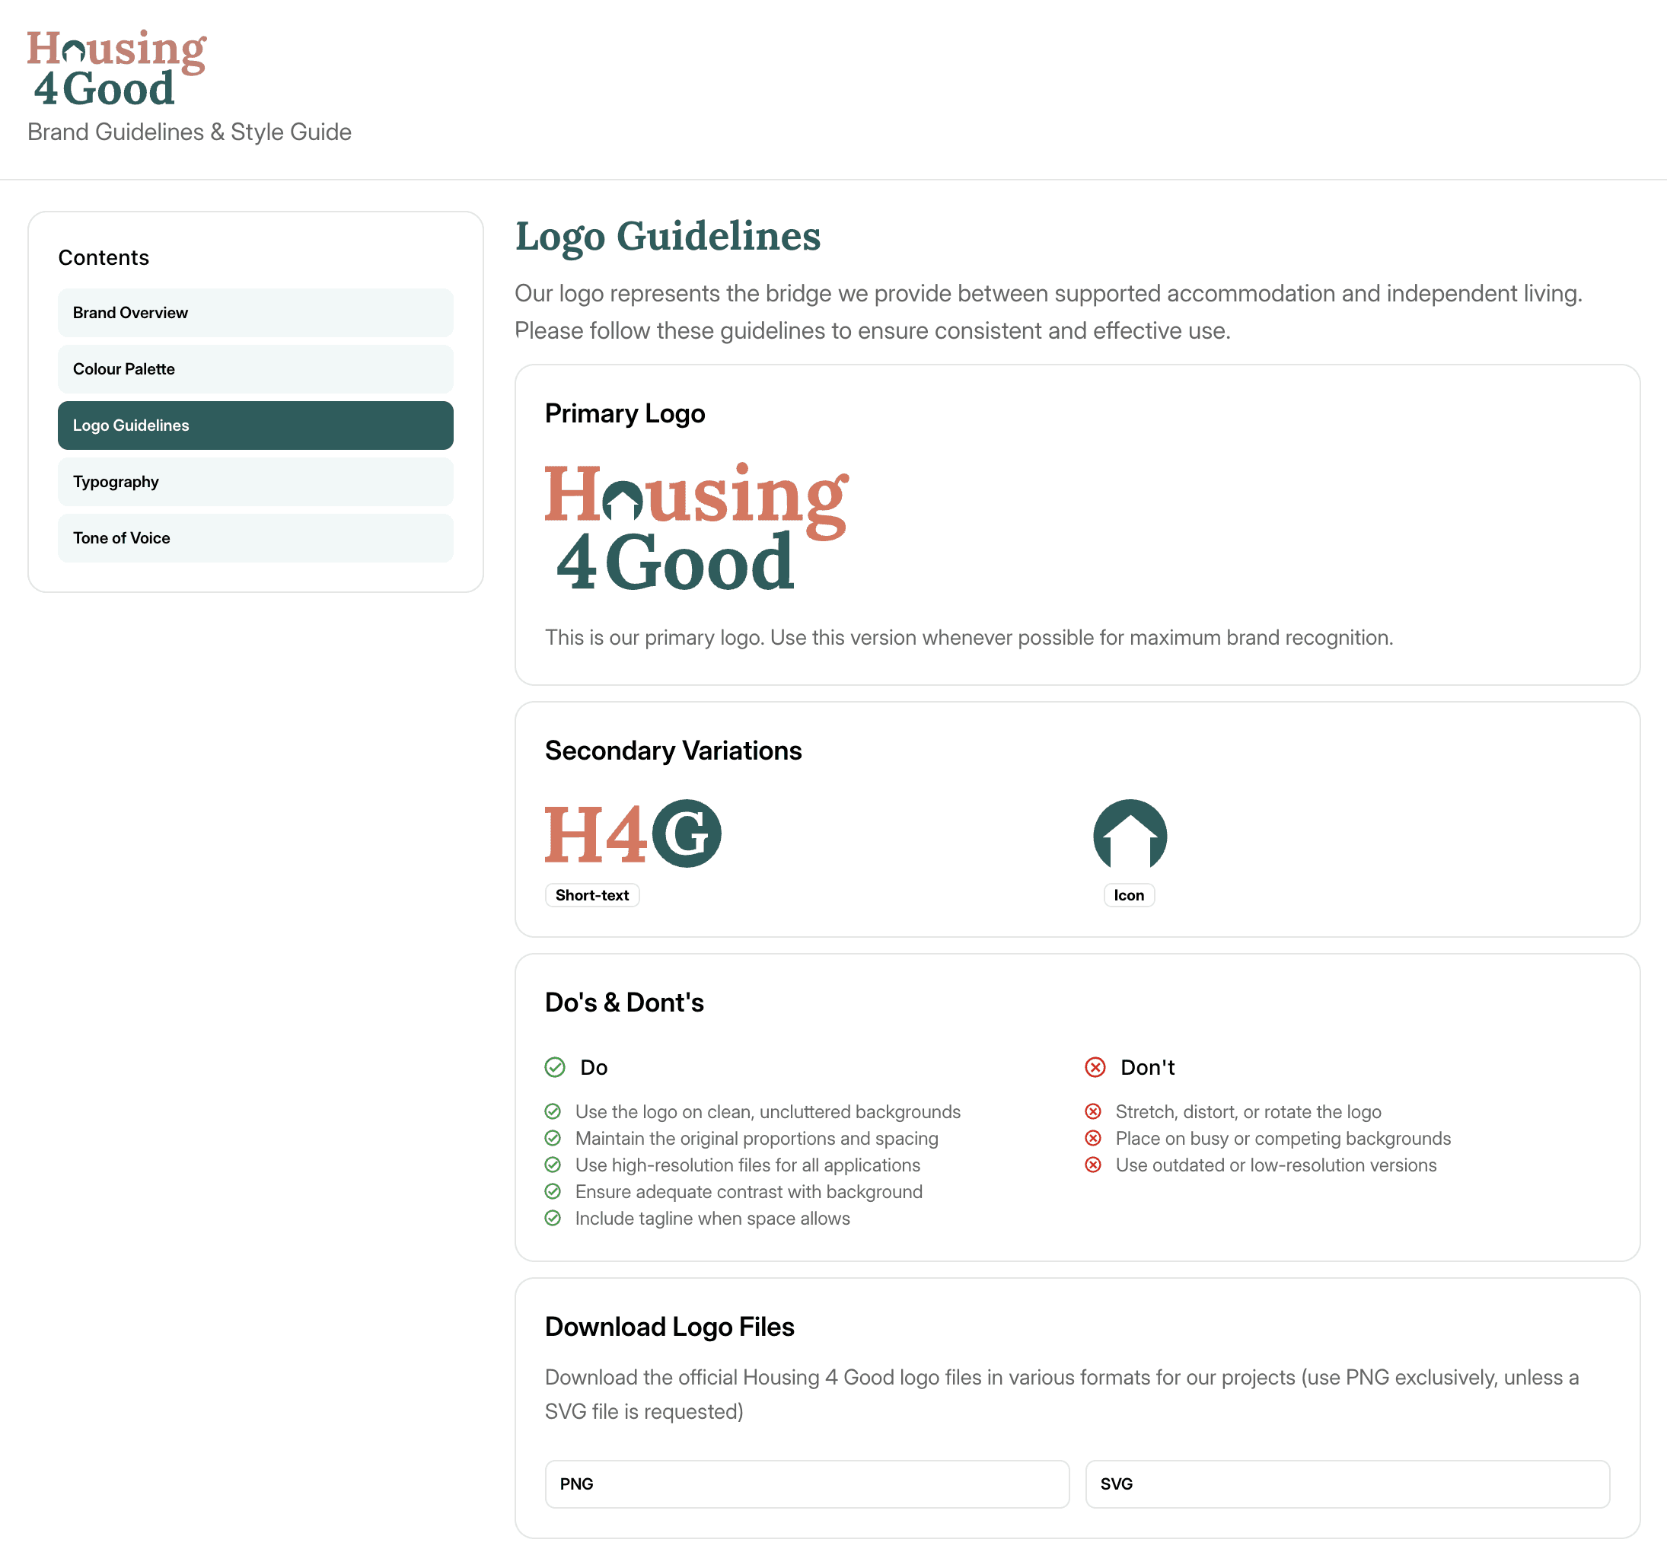Click red cross next to Stretch, distort item
Image resolution: width=1667 pixels, height=1568 pixels.
tap(1092, 1112)
